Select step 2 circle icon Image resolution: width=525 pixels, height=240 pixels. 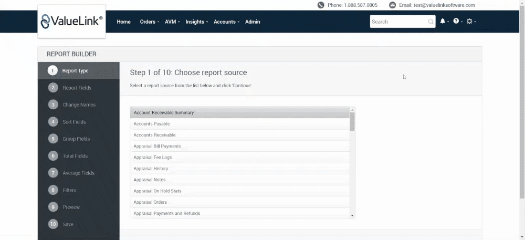(x=53, y=88)
